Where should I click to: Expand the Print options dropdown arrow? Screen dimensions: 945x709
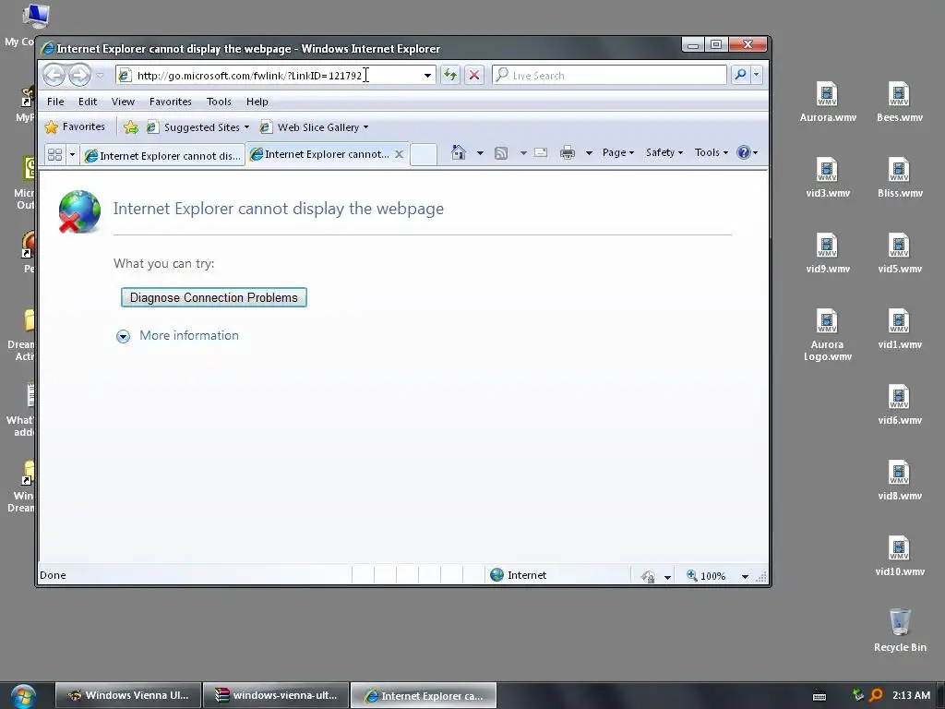[x=589, y=153]
